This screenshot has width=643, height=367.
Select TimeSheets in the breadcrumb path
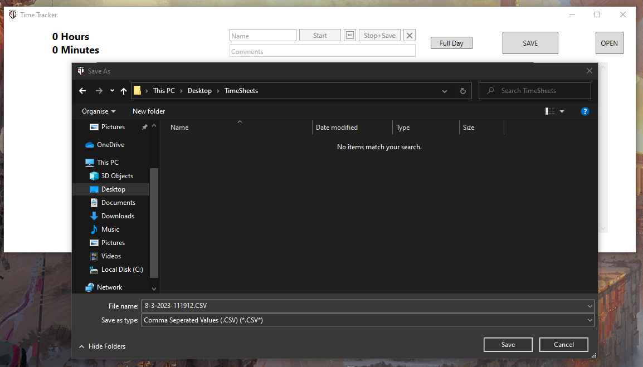(x=241, y=91)
